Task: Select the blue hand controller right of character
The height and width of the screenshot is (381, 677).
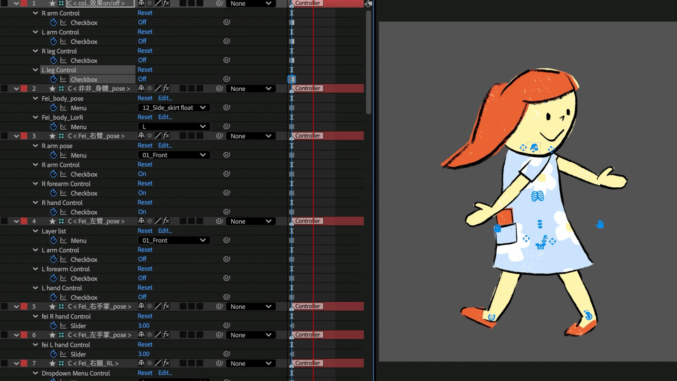Action: tap(600, 224)
